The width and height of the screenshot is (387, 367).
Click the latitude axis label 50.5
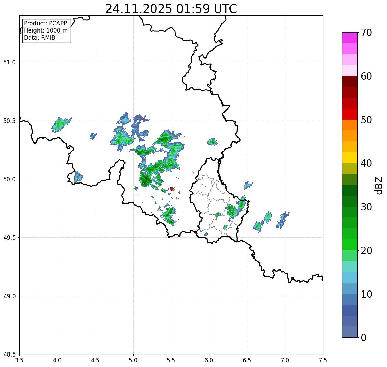click(9, 121)
